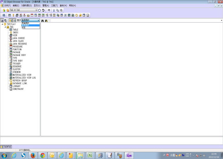Open the 显示 user filter combo box
Screen dimensions: 223x159
tap(31, 20)
